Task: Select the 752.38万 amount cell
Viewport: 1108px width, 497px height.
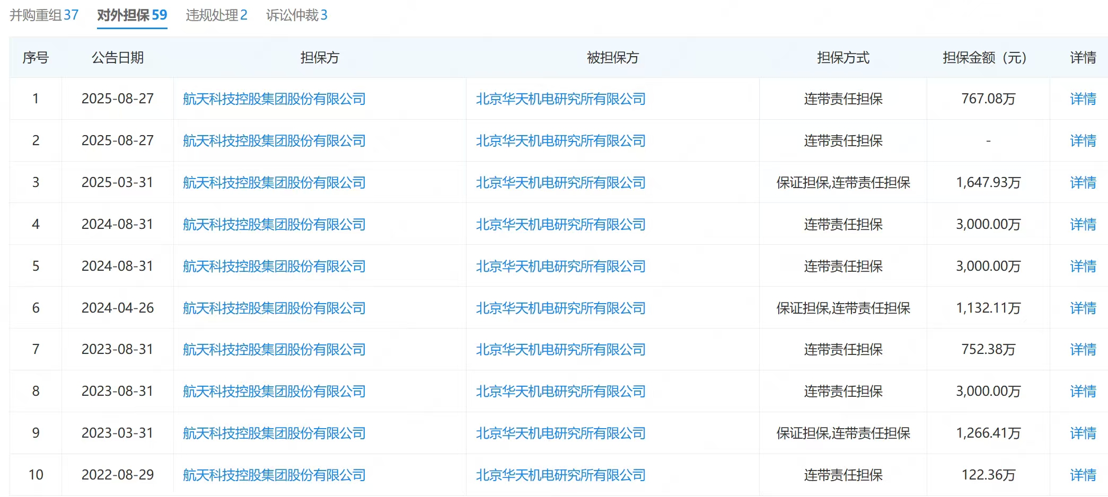Action: pos(988,350)
